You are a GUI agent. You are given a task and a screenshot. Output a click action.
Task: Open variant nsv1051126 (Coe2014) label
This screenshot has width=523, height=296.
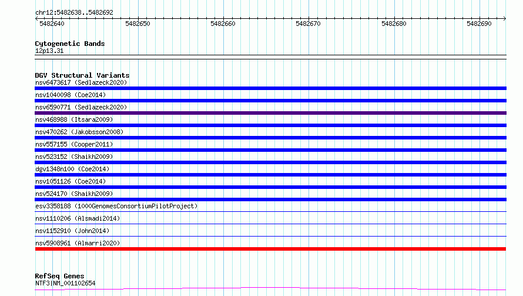[x=71, y=181]
